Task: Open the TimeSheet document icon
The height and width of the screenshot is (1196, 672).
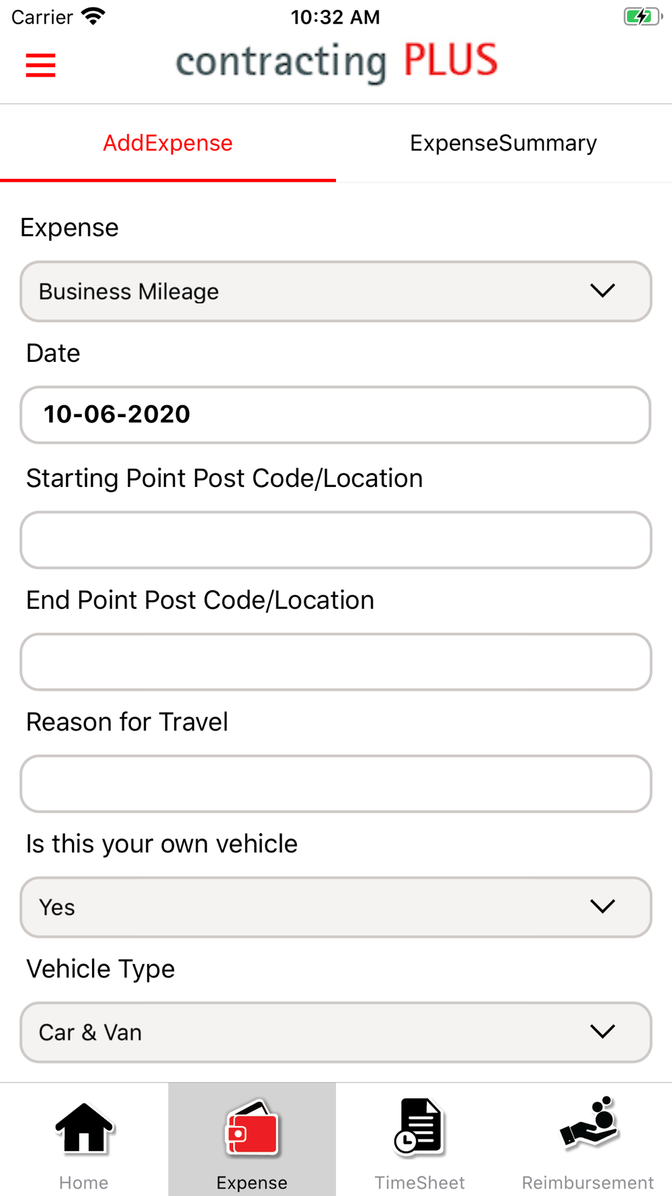Action: click(x=419, y=1127)
